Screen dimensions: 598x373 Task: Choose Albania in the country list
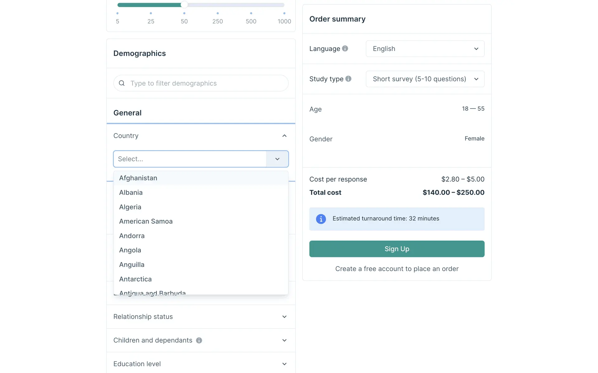tap(131, 193)
